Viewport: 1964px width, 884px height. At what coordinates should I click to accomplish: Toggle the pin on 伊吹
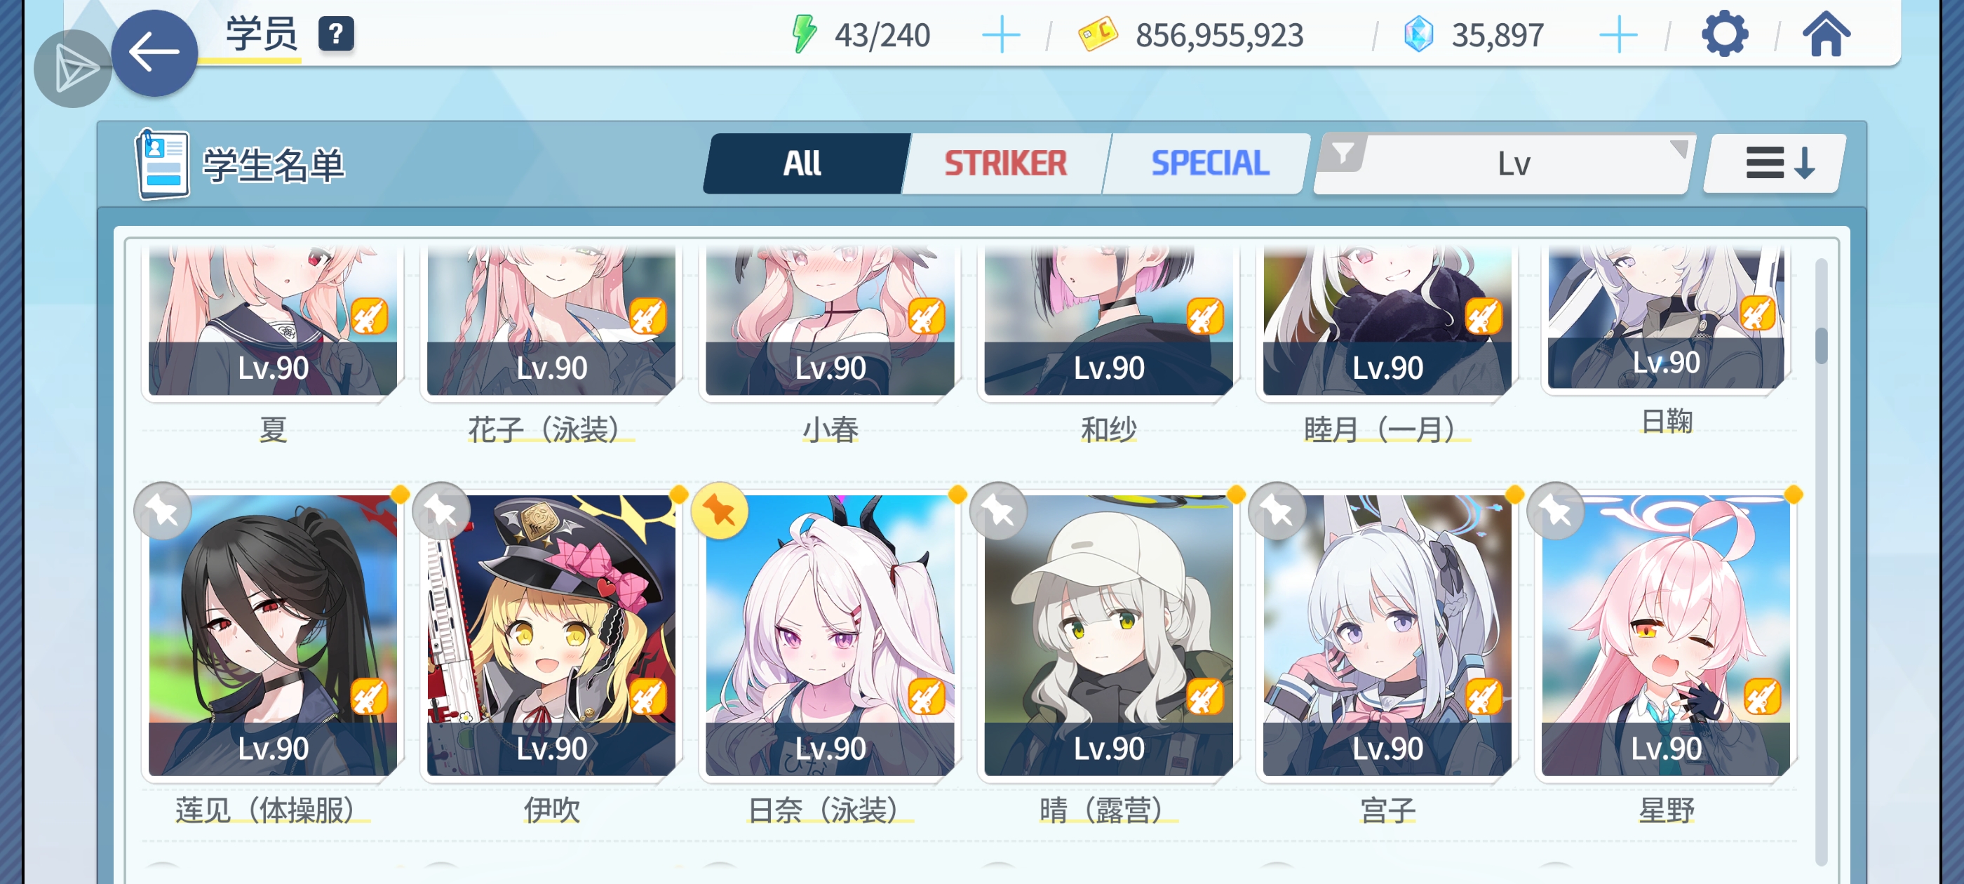tap(440, 511)
